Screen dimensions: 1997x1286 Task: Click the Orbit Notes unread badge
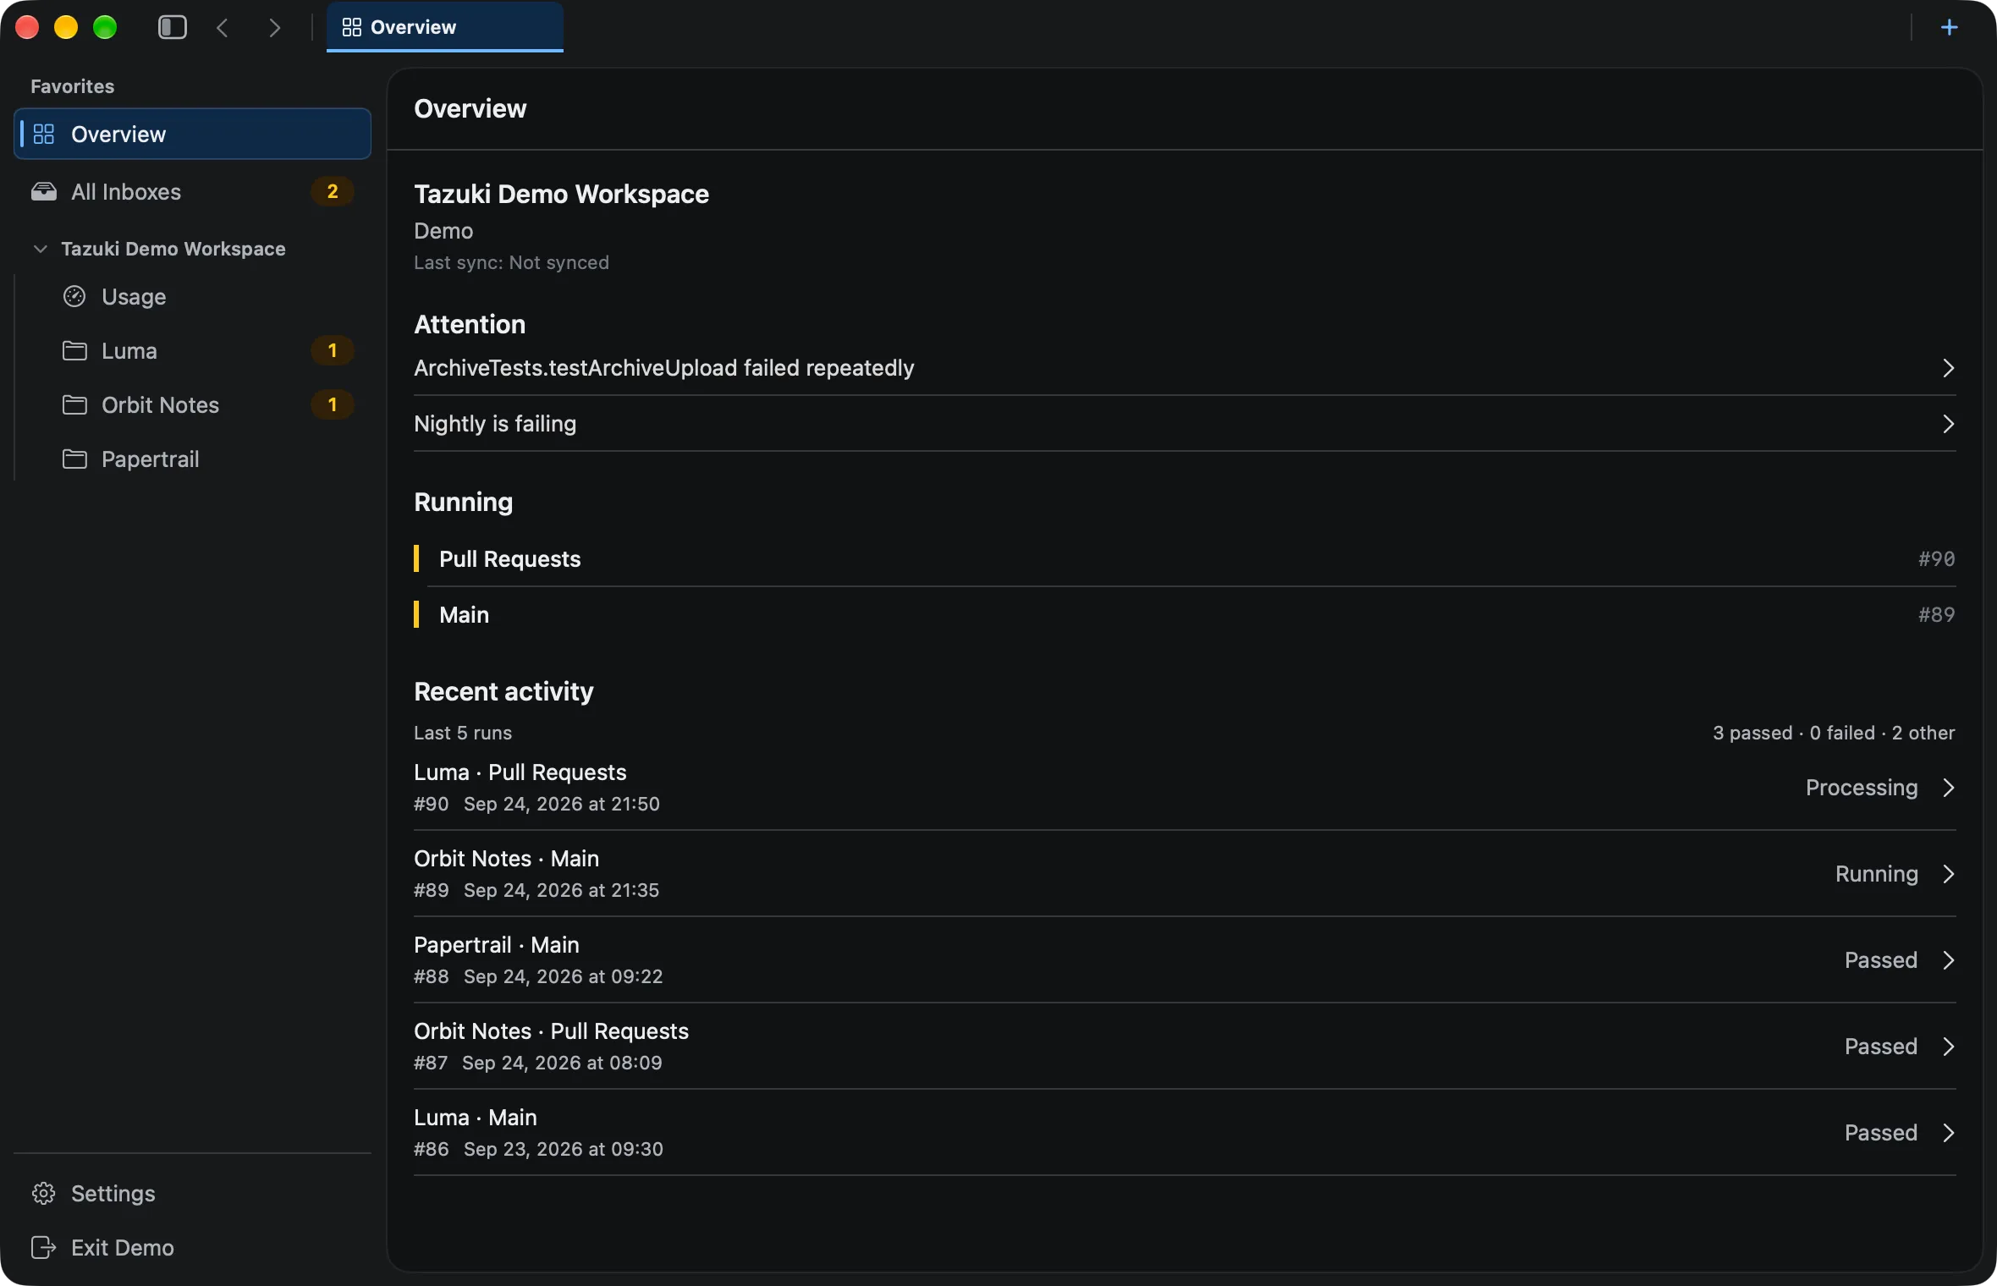pos(333,404)
